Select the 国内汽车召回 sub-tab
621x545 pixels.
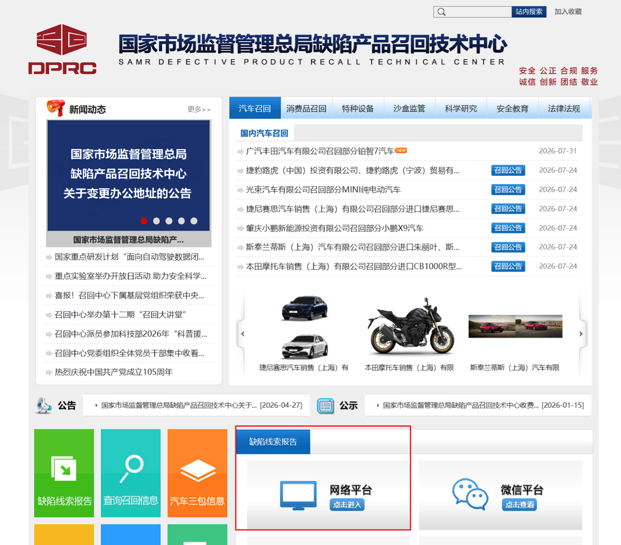[264, 133]
